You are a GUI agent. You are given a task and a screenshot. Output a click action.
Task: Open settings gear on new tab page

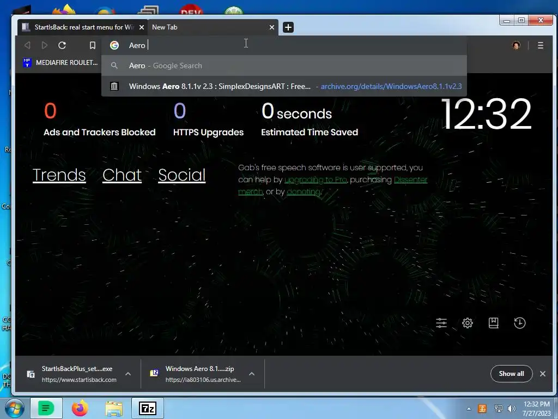point(467,323)
